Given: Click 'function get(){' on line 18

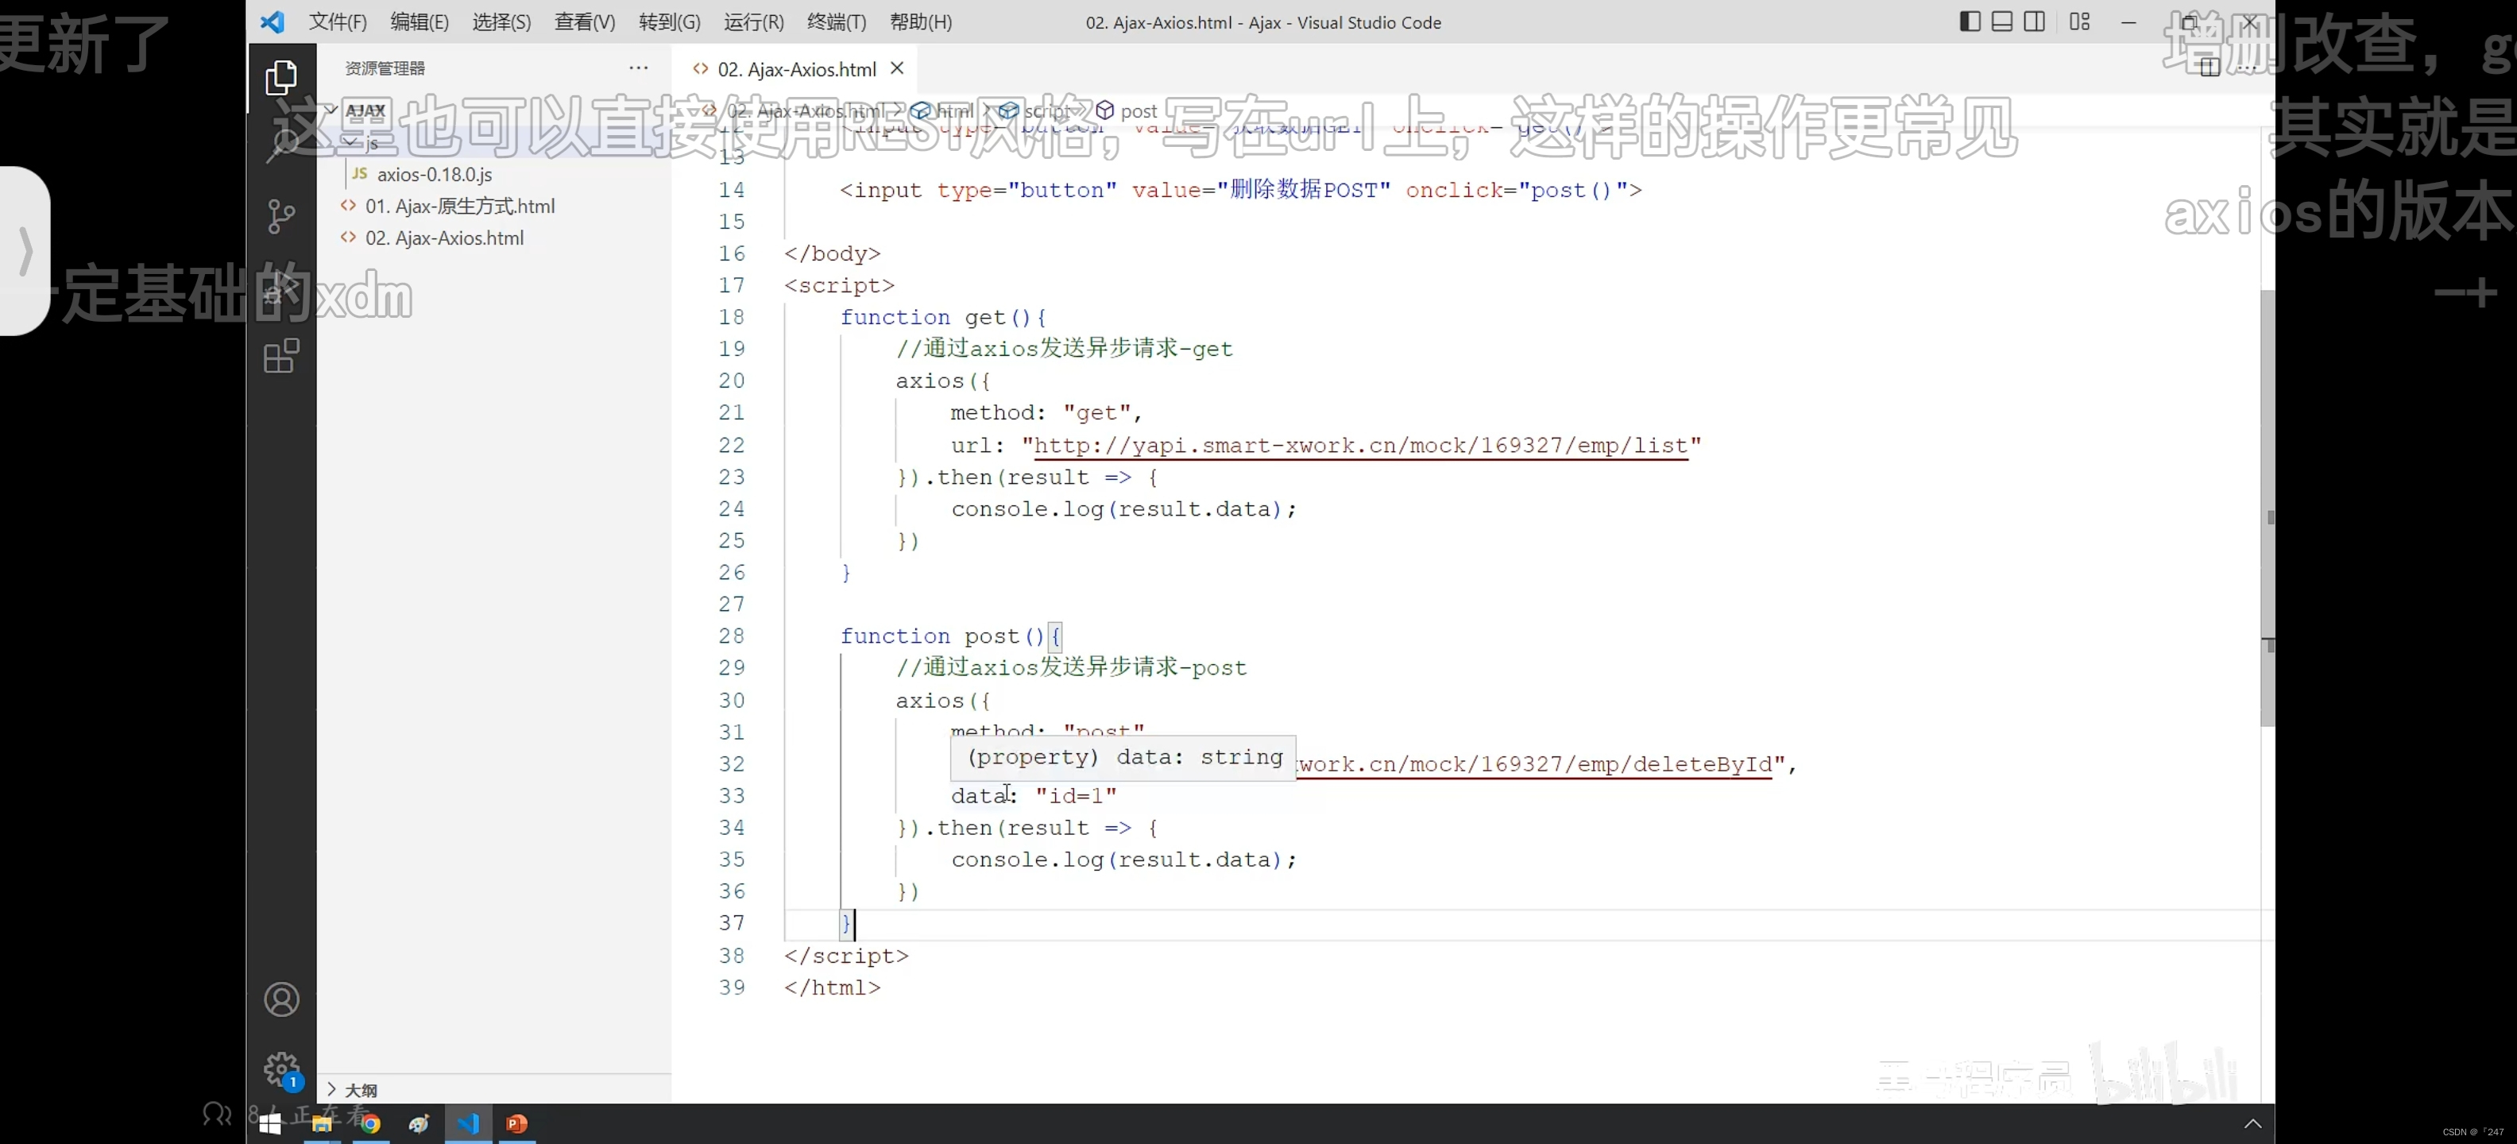Looking at the screenshot, I should (943, 316).
